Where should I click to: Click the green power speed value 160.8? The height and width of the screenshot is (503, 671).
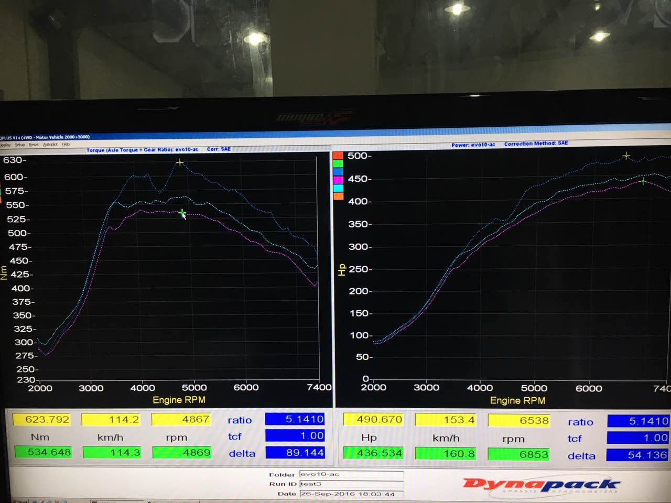tap(446, 454)
